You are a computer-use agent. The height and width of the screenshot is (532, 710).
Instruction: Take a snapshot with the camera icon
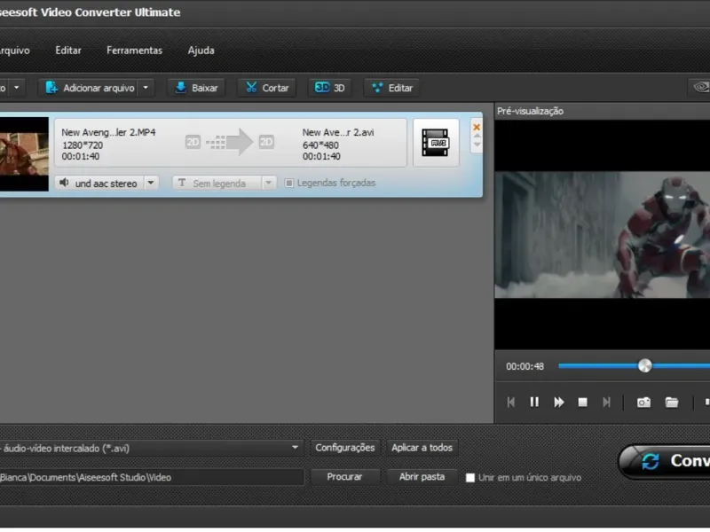coord(643,402)
